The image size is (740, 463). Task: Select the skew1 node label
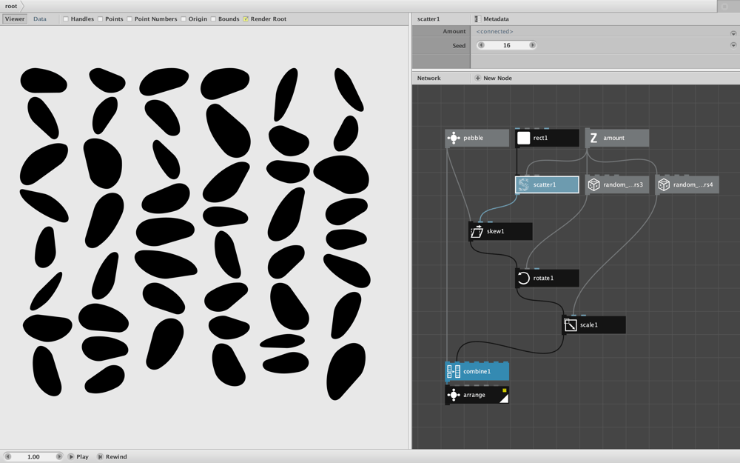point(495,231)
